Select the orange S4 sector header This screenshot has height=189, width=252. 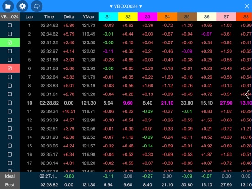tap(167, 17)
